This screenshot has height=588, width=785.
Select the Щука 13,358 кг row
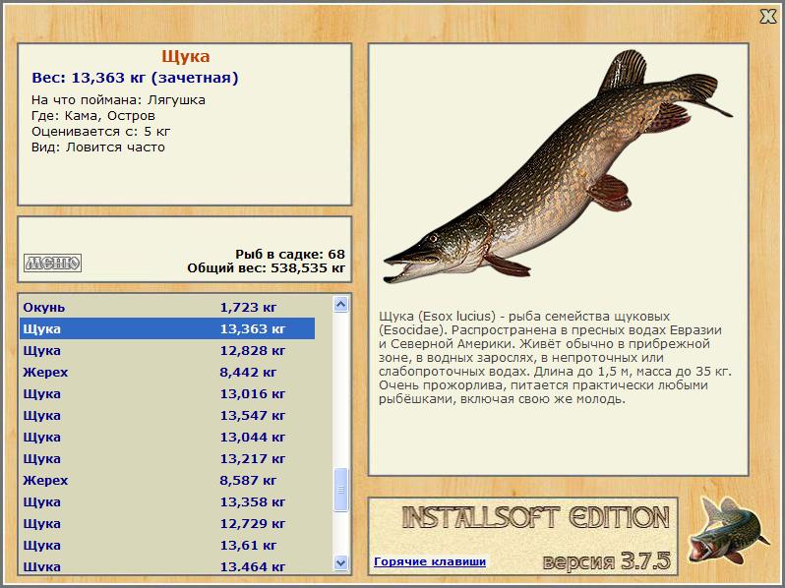coord(167,501)
